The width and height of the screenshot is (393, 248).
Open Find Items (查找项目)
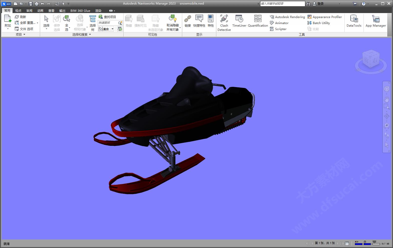(x=107, y=17)
